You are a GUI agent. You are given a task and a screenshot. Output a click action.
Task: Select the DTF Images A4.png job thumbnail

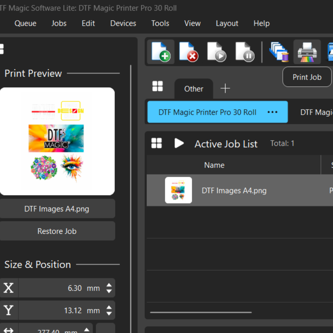click(x=178, y=190)
